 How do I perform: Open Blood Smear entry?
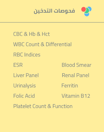[77, 65]
